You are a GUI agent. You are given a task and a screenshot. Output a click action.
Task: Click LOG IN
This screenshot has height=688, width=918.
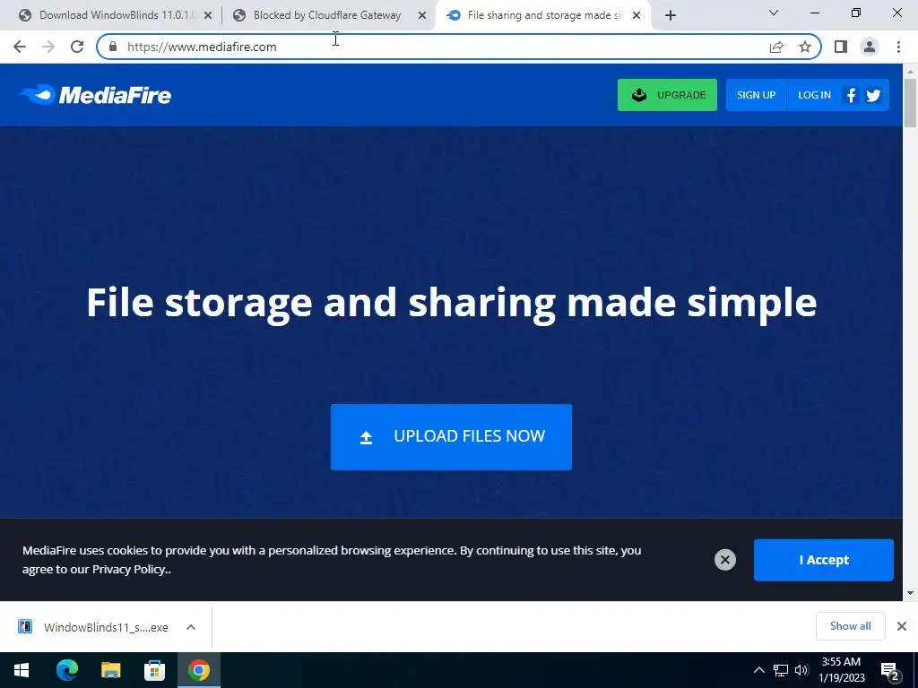tap(814, 95)
